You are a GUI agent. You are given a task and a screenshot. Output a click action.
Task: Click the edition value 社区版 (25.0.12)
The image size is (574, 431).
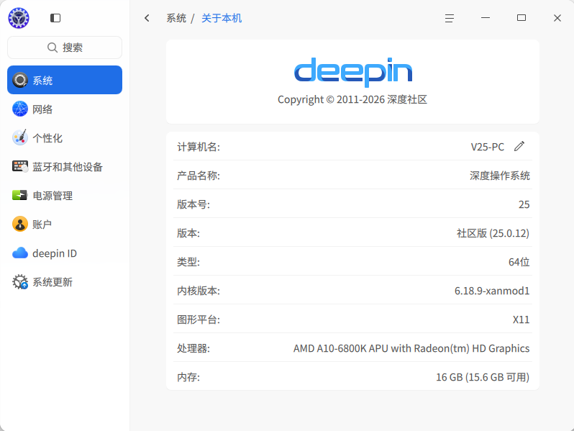pyautogui.click(x=493, y=233)
